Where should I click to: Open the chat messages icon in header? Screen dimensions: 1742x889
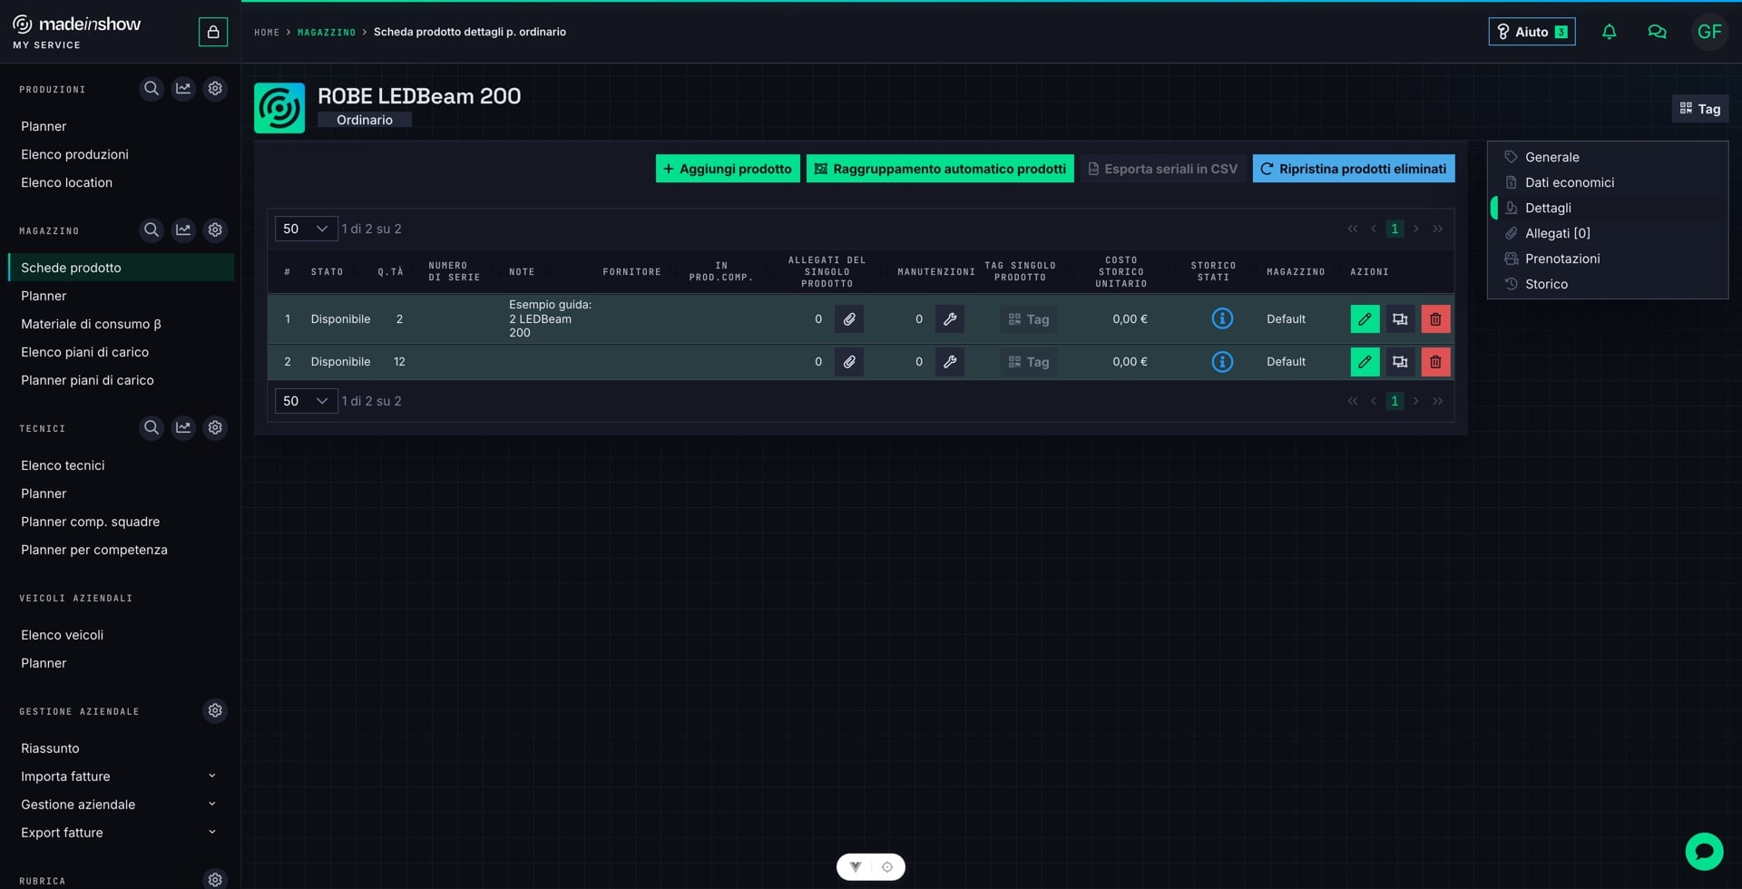pos(1657,32)
